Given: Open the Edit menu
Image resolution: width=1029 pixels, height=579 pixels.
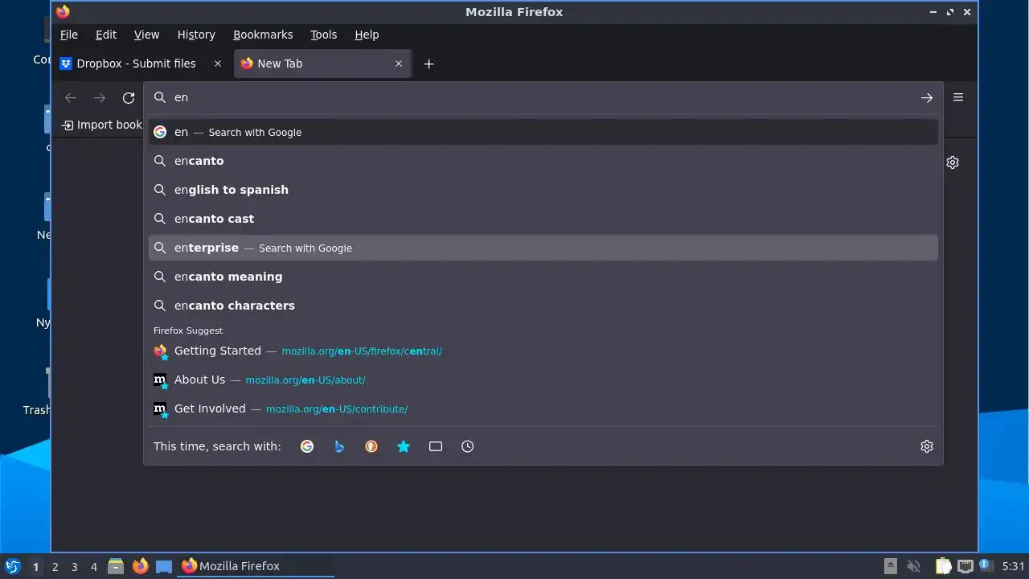Looking at the screenshot, I should 106,35.
